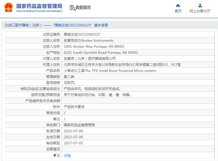The width and height of the screenshot is (218, 161).
Task: Click the 6201 South Sprinkle Road address
Action: tap(101, 53)
